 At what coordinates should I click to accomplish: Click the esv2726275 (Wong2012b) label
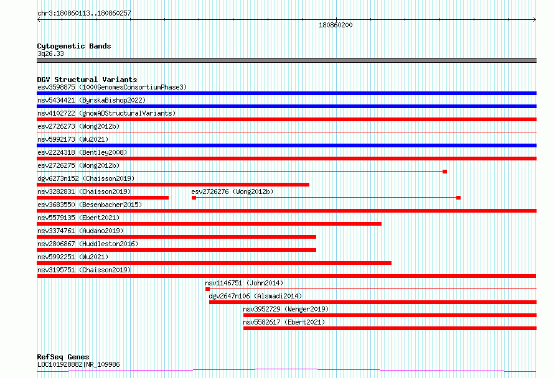[x=78, y=165]
